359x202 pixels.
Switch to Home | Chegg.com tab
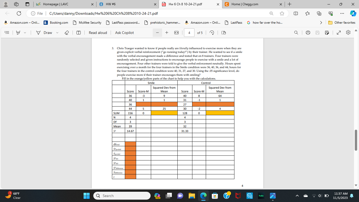tap(254, 4)
